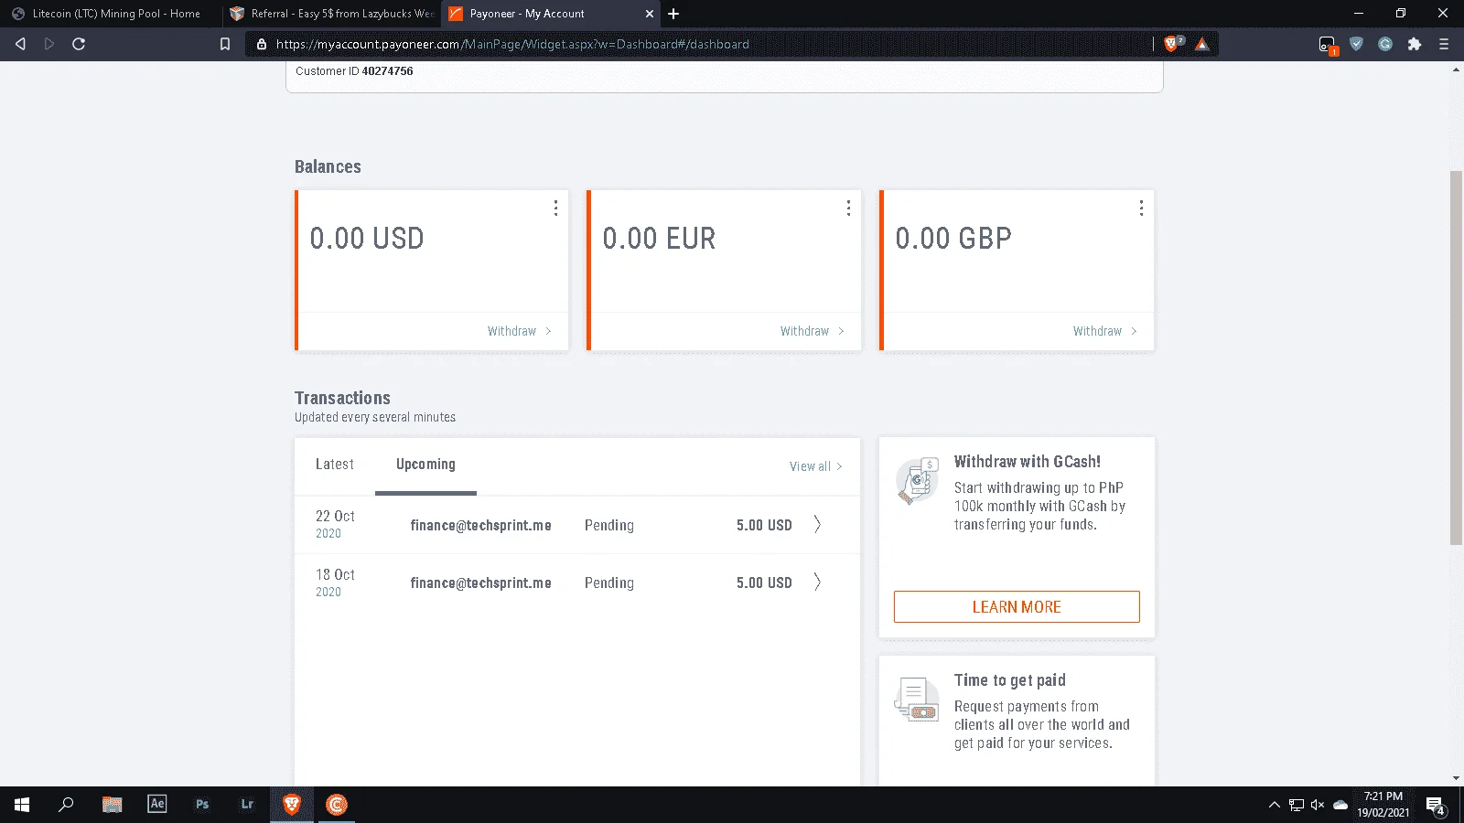
Task: Bookmark this page with the bookmark icon
Action: point(225,44)
